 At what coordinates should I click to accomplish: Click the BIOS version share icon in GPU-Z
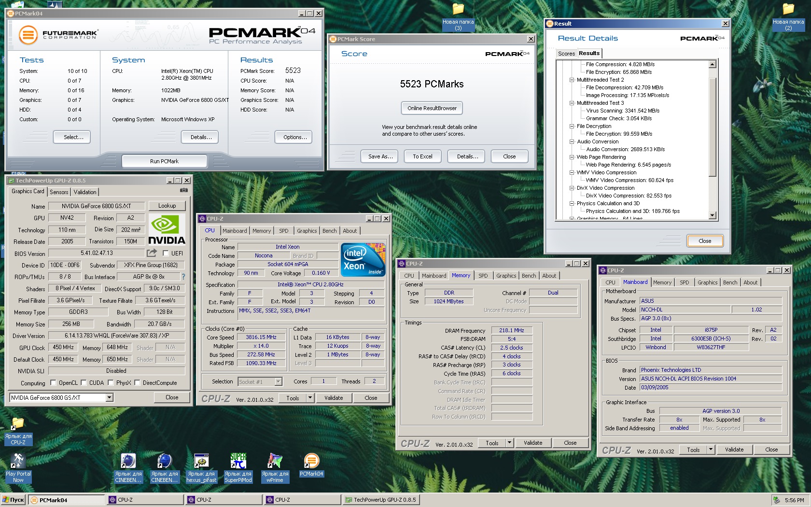(x=152, y=253)
